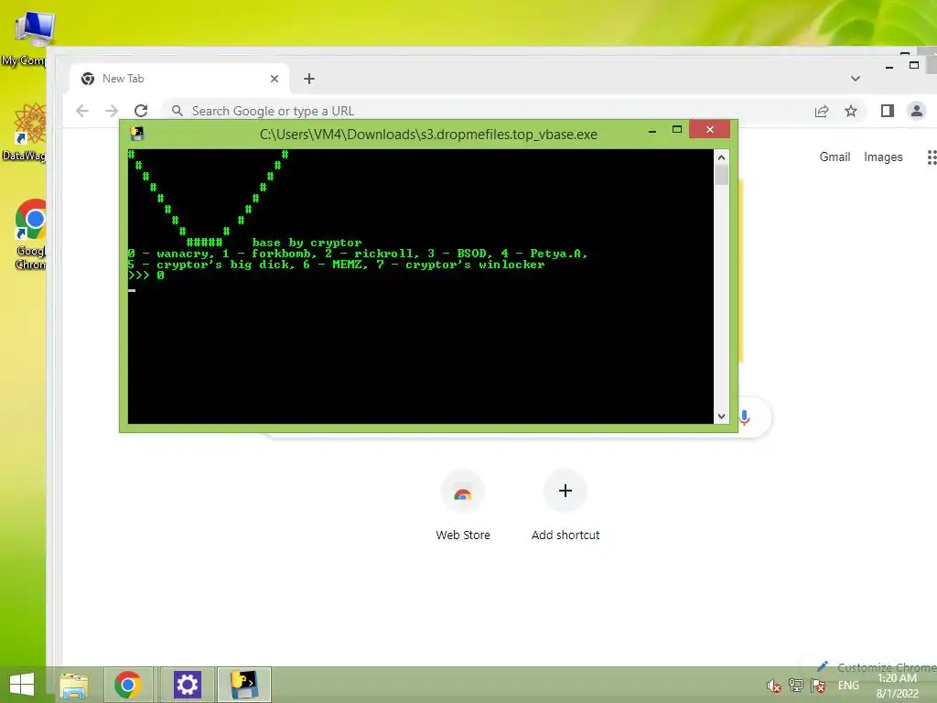This screenshot has height=703, width=937.
Task: Open the Action Center flag icon
Action: (x=818, y=686)
